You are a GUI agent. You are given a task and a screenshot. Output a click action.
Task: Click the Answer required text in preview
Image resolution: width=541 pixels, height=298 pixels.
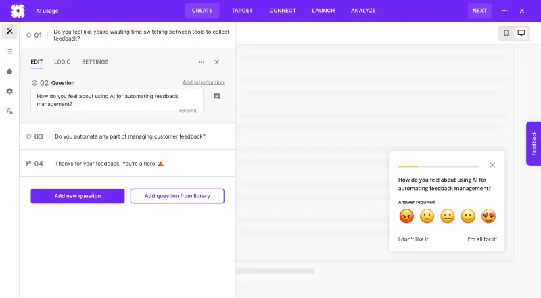tap(417, 202)
